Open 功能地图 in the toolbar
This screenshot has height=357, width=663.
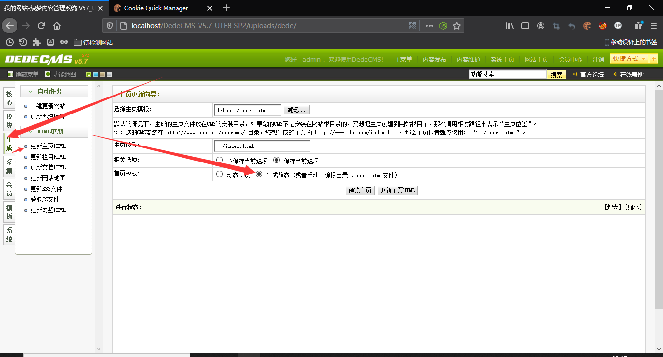(61, 74)
